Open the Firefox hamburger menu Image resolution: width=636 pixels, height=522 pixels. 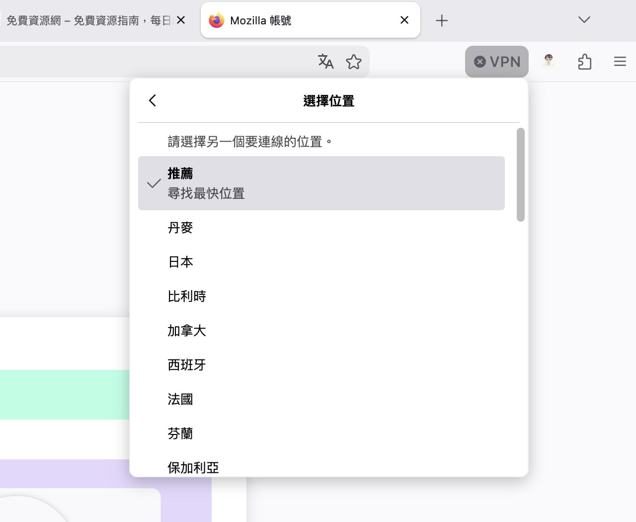tap(620, 62)
